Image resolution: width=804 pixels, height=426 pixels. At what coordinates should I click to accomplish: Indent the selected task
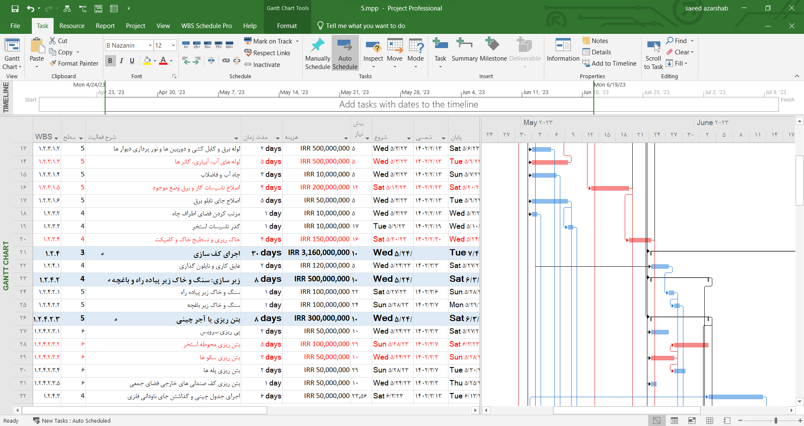[196, 61]
